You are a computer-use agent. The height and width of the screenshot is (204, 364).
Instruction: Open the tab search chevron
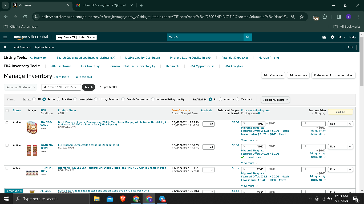(x=5, y=5)
